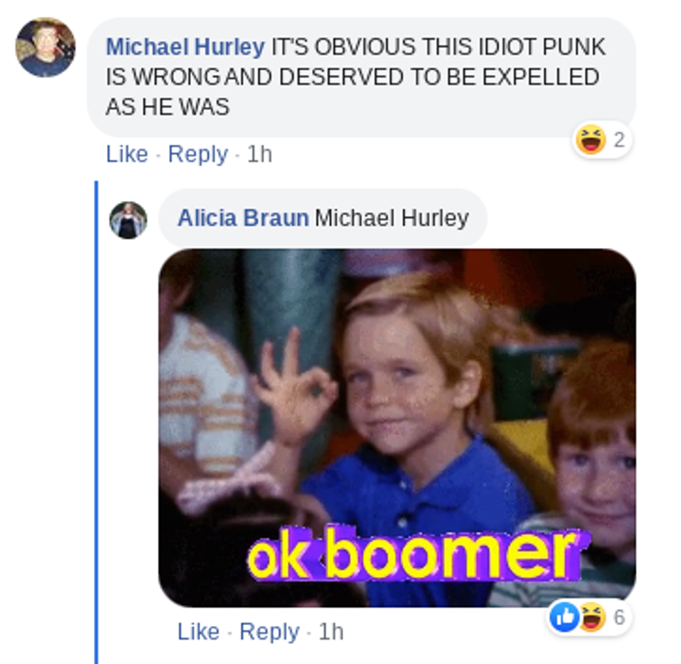Click the Haha emoji on Alicia's reply

click(x=593, y=617)
